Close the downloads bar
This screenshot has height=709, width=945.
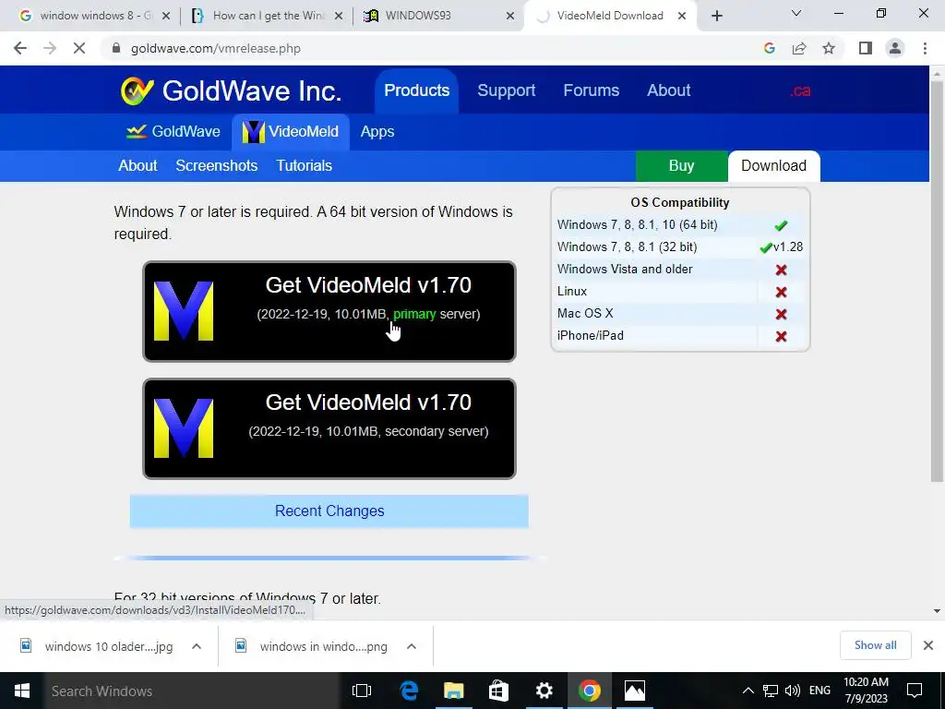(928, 645)
